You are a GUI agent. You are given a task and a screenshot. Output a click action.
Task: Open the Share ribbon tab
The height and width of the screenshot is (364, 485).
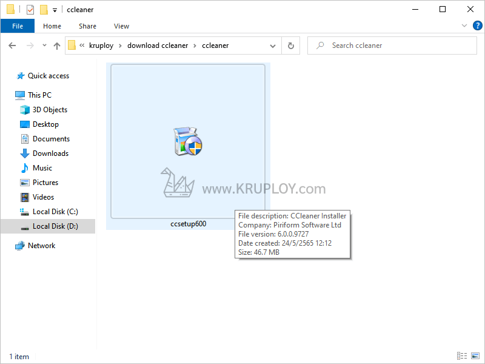(87, 26)
